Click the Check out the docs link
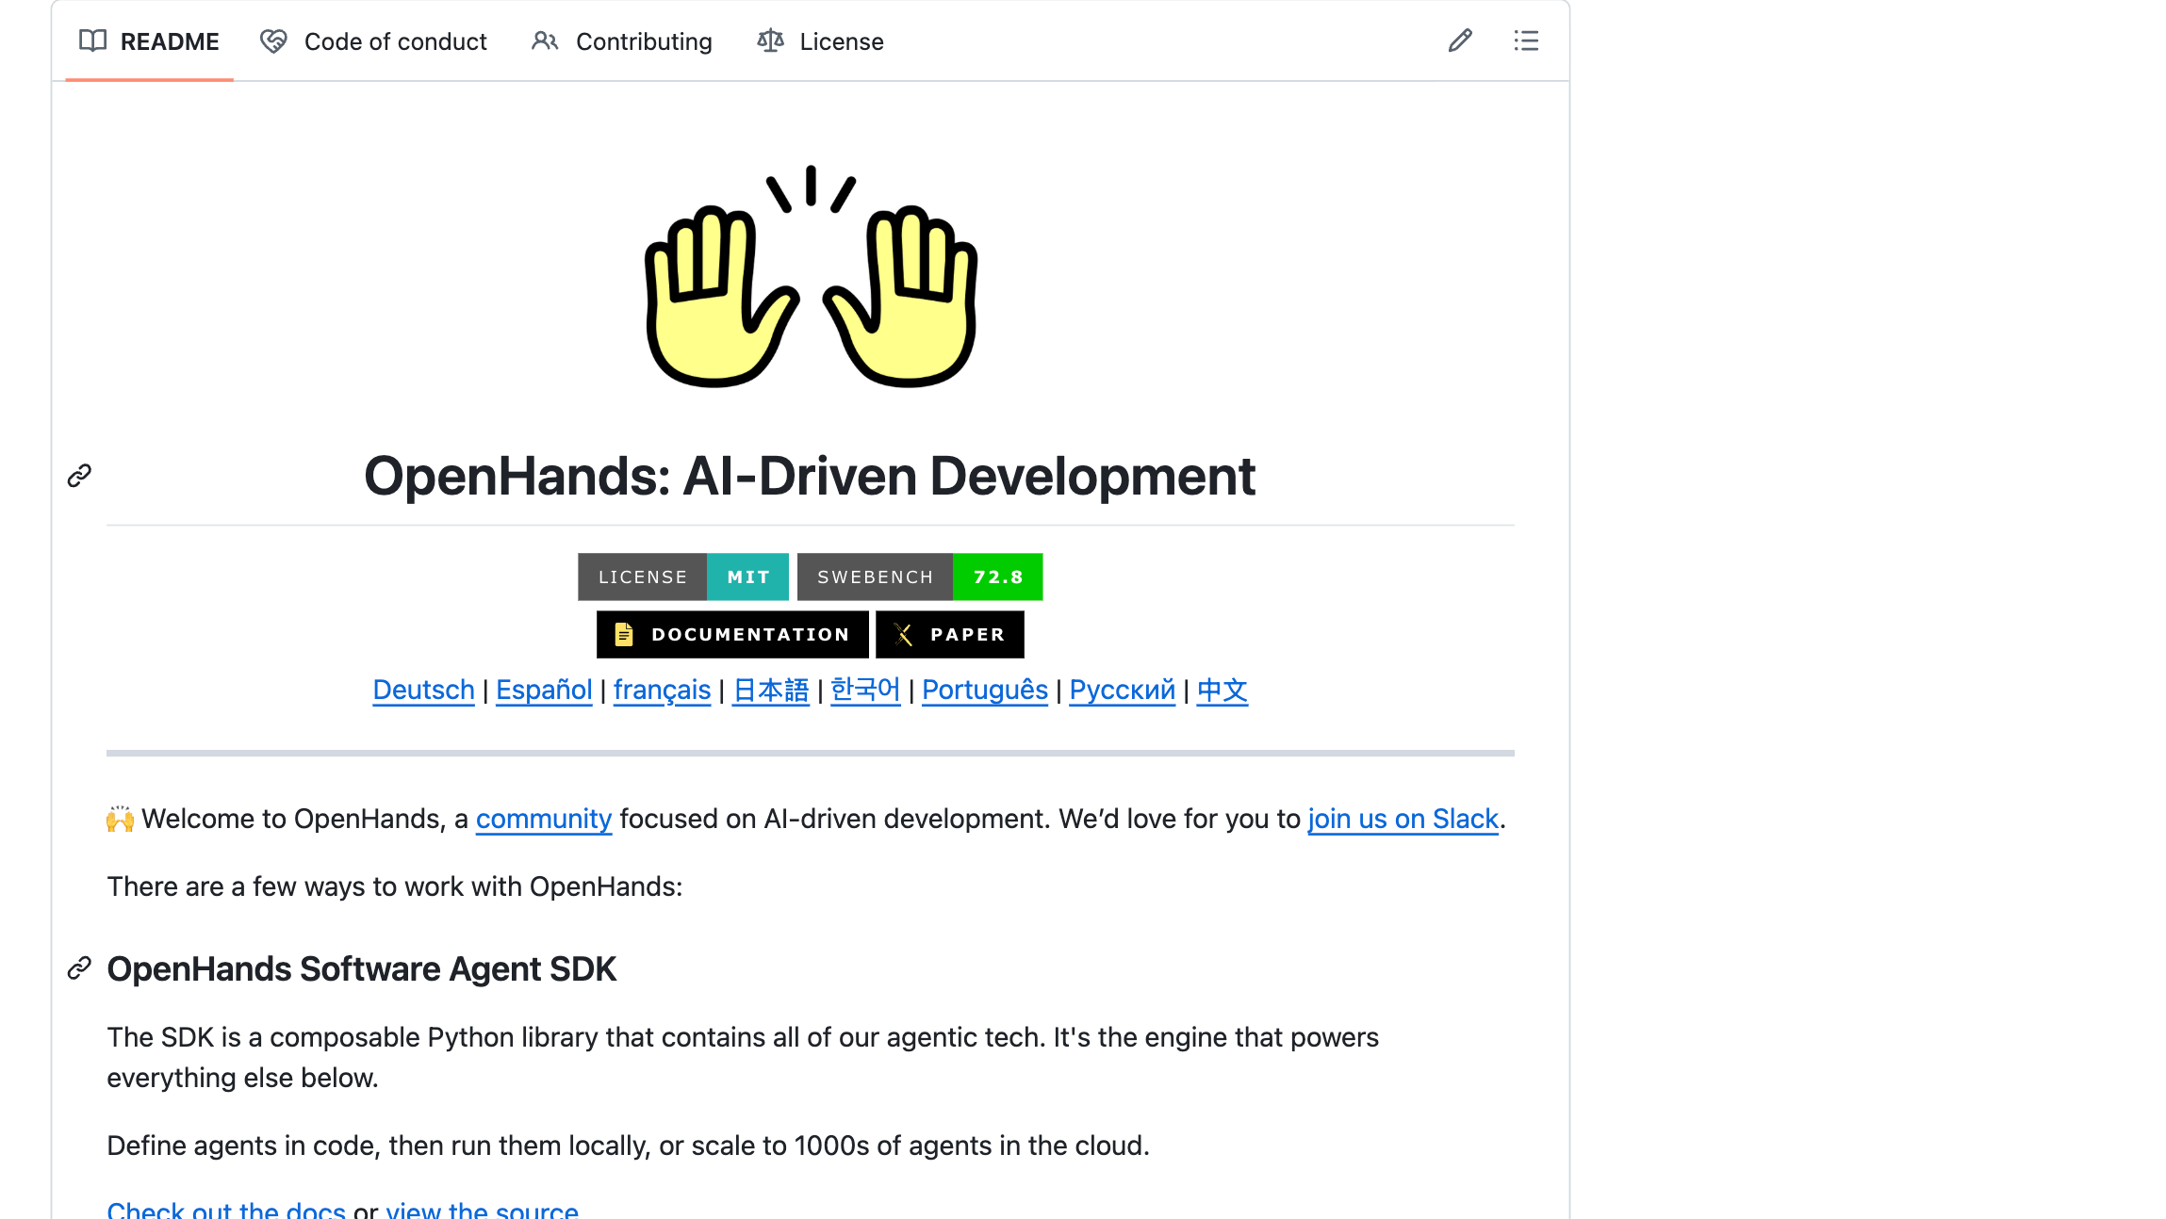The width and height of the screenshot is (2166, 1219). (x=226, y=1209)
